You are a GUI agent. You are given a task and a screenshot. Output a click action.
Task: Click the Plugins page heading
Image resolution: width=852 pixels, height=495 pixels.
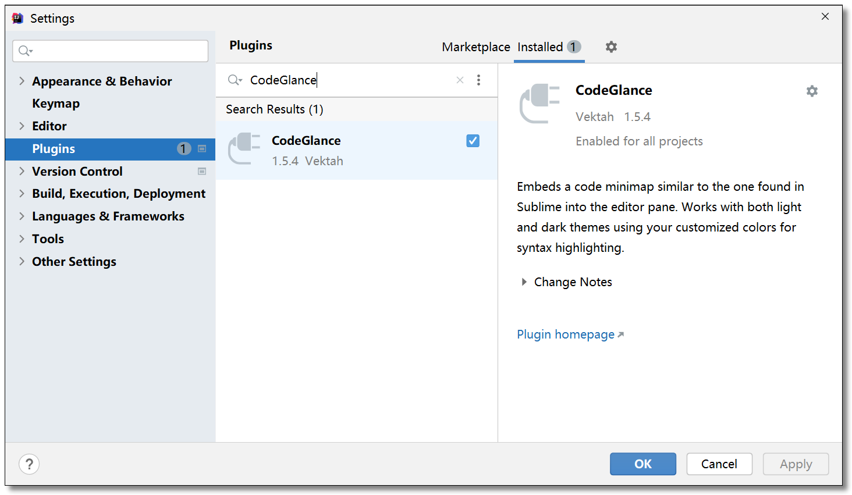(251, 45)
